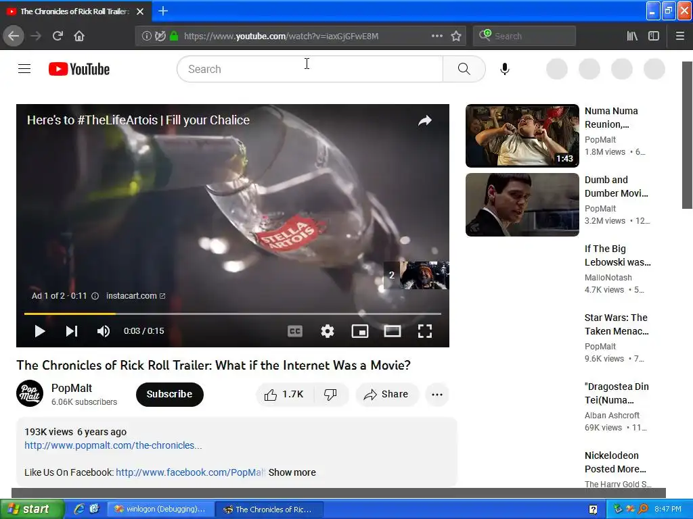Open the facebook.com/PopMalt link
Screen dimensions: 693x519
[x=190, y=472]
